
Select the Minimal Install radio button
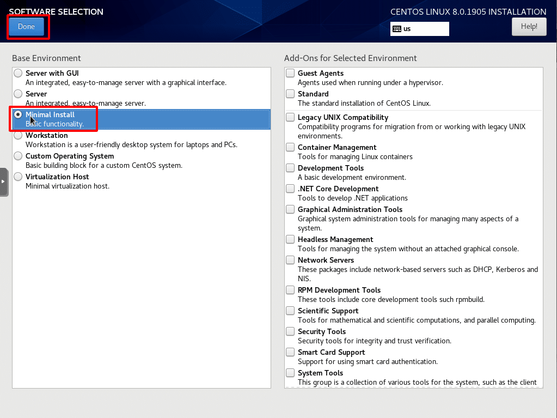[x=18, y=114]
